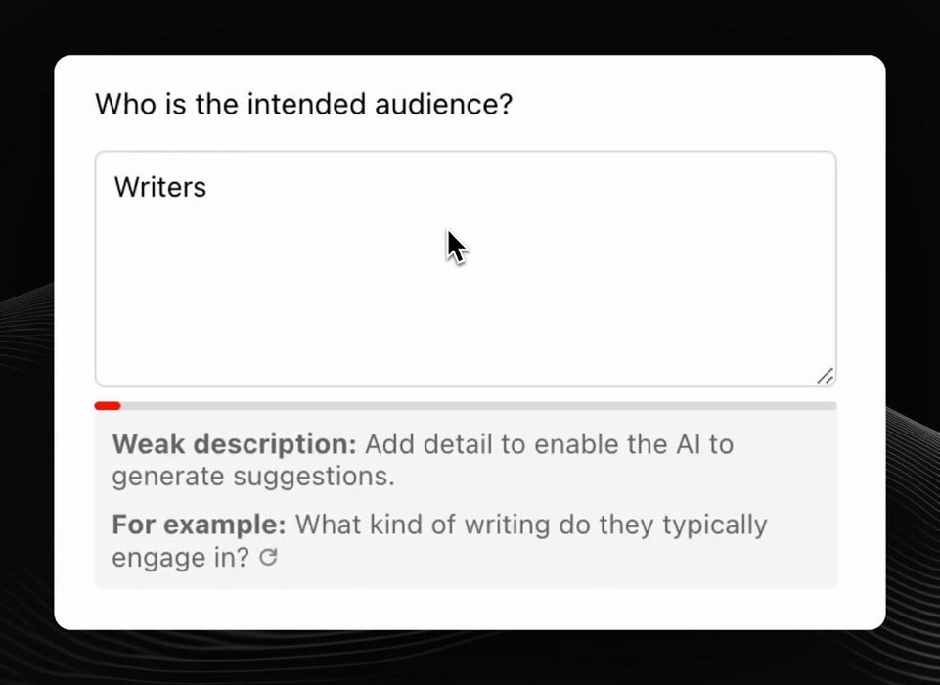Place cursor on the word Writers
This screenshot has height=685, width=940.
160,187
